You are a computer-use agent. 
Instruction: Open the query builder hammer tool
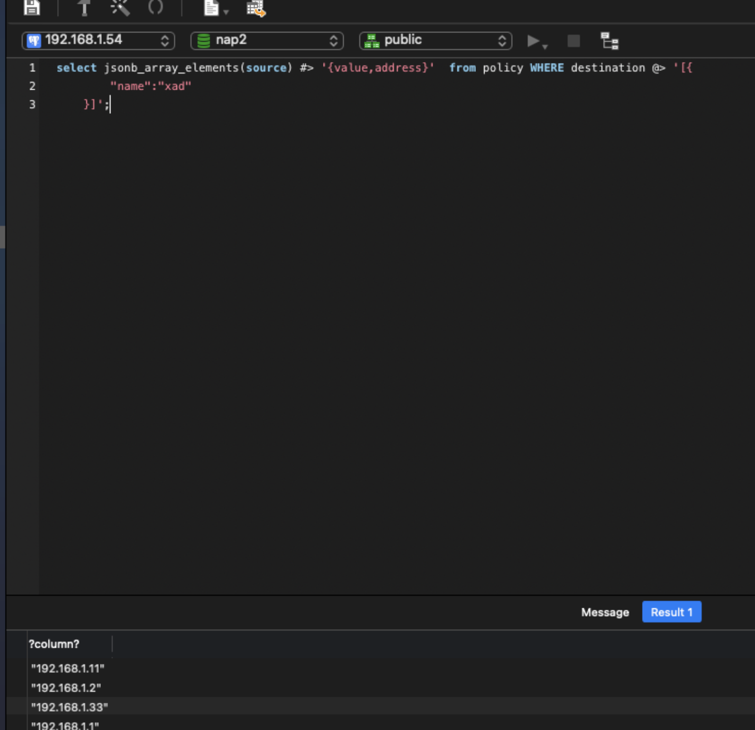tap(84, 8)
